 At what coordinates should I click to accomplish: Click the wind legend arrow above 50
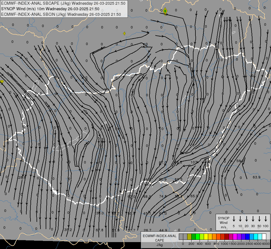(x=259, y=219)
